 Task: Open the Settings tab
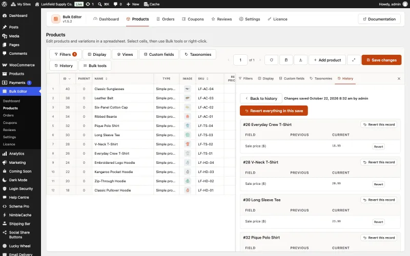(x=250, y=19)
